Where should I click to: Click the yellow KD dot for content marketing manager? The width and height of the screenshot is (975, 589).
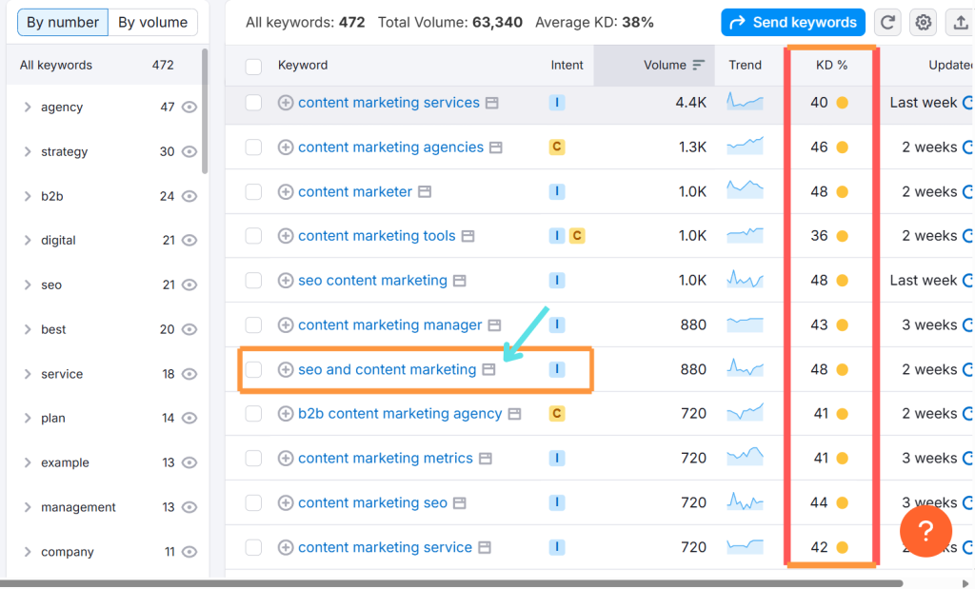[842, 325]
